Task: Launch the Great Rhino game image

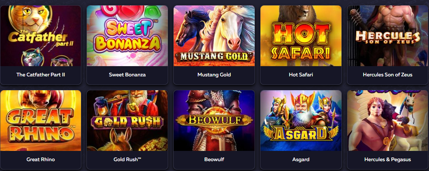Action: click(x=41, y=121)
